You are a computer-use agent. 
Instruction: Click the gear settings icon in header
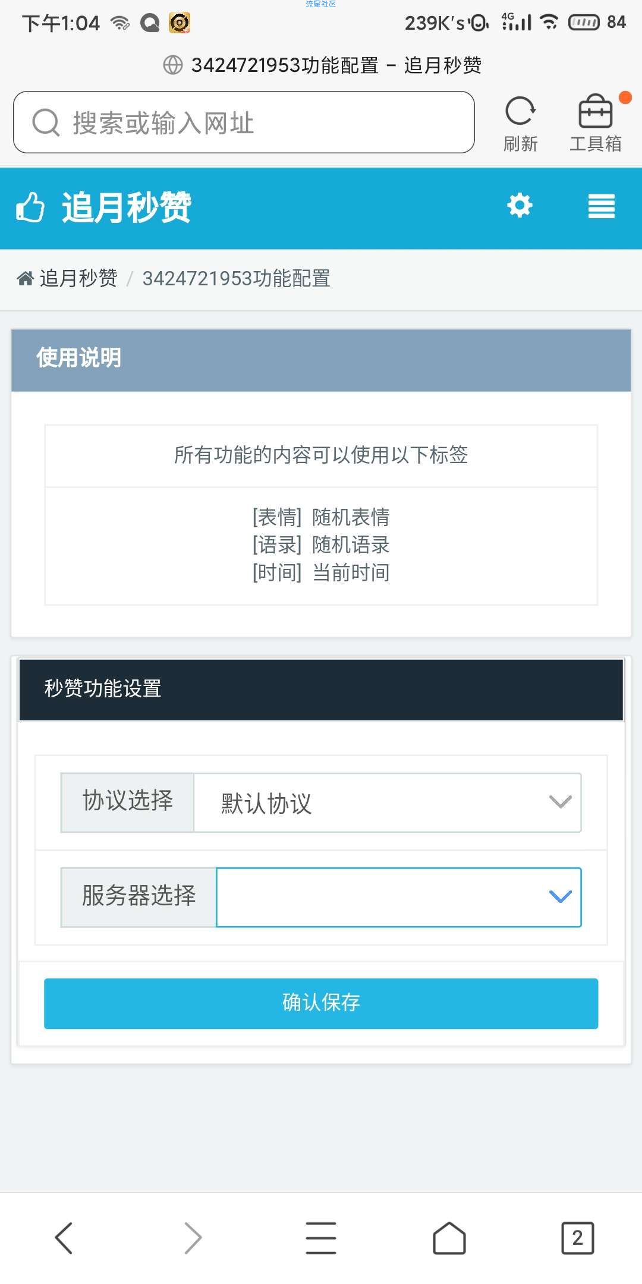[x=520, y=206]
